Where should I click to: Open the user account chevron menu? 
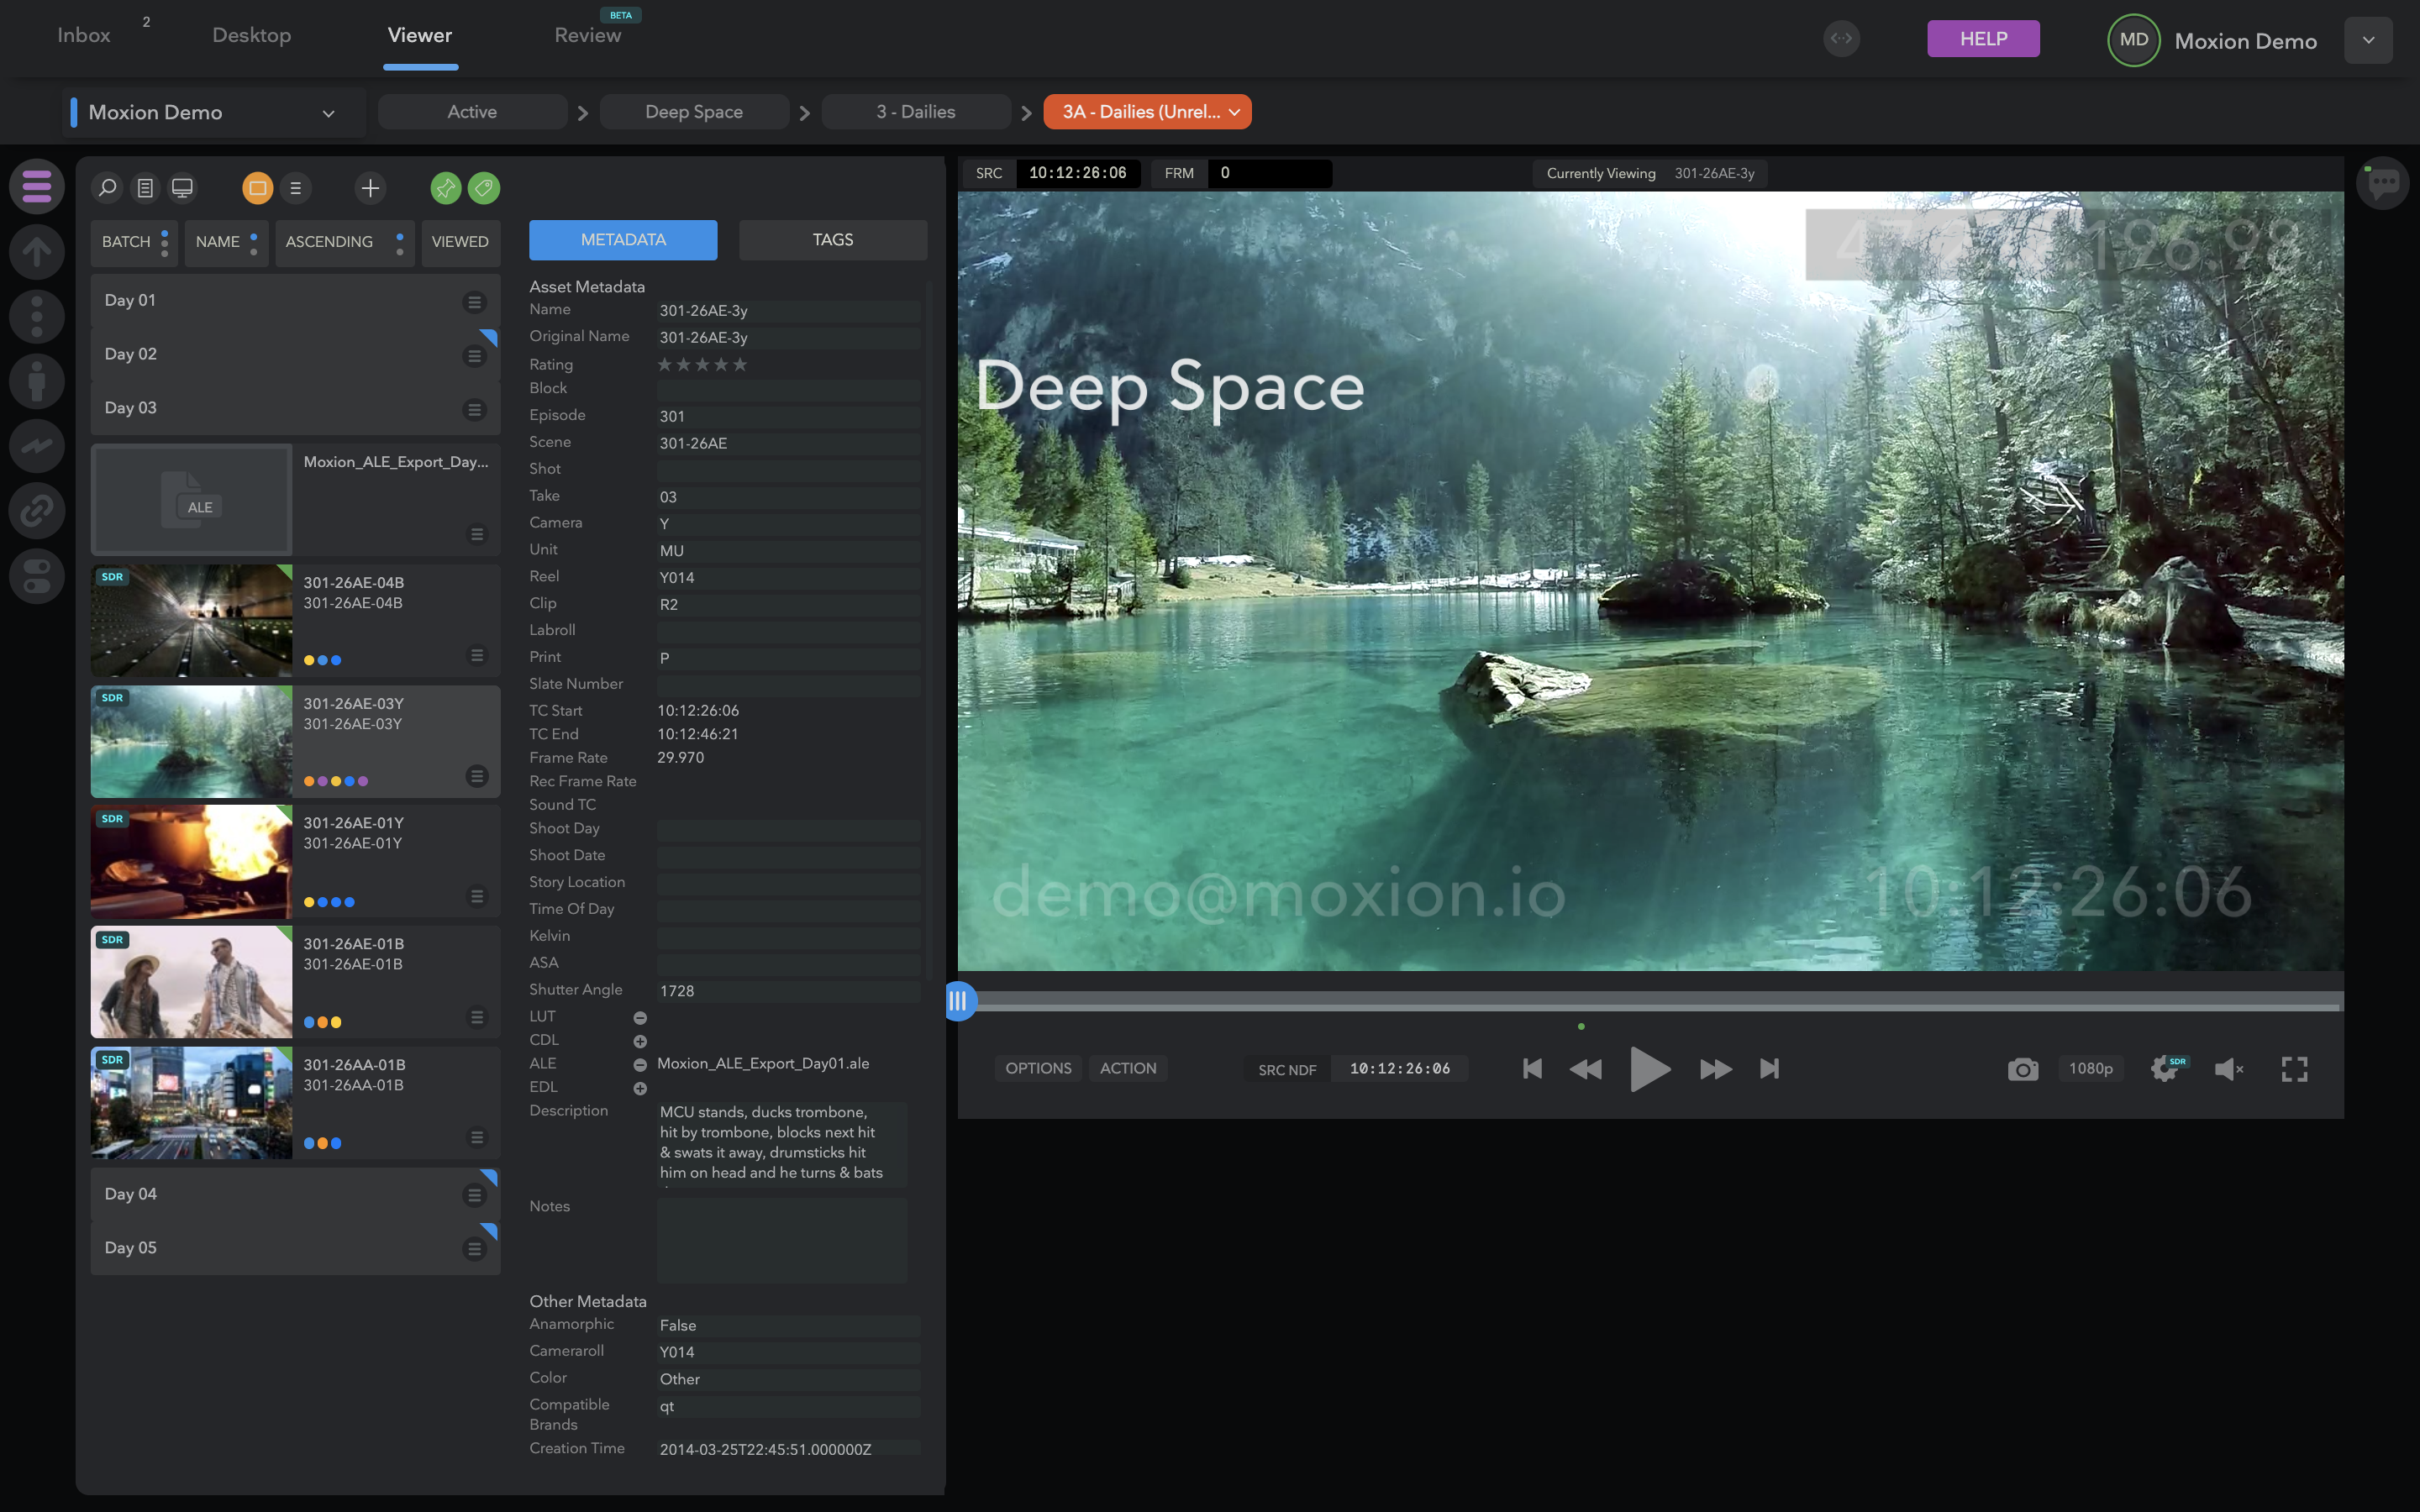click(x=2367, y=40)
